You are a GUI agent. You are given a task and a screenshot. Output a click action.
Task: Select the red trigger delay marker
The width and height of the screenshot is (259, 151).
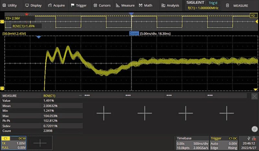point(27,14)
